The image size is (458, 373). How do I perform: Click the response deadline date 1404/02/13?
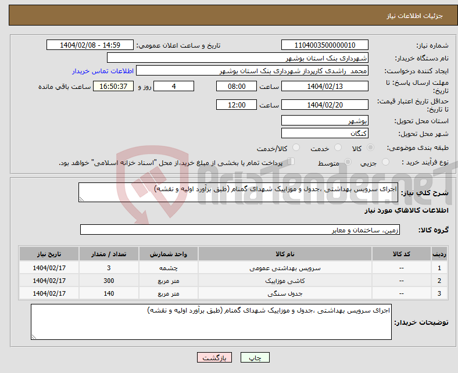click(x=325, y=86)
